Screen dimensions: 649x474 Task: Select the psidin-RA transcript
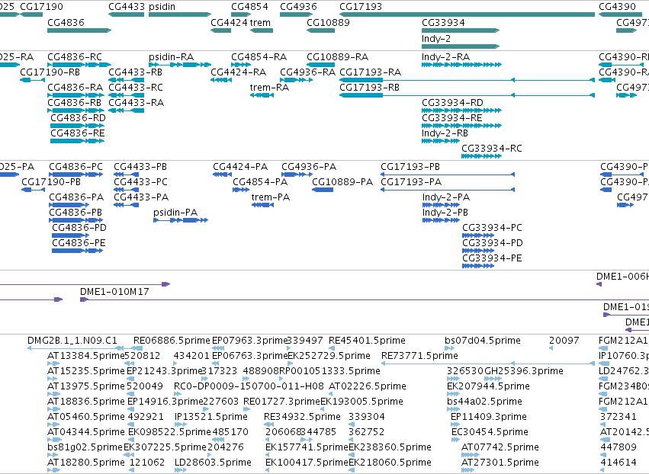(180, 65)
